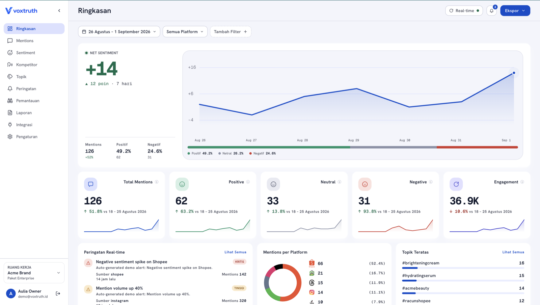This screenshot has width=540, height=305.
Task: Click the Total Mentions sparkline chart
Action: pyautogui.click(x=122, y=226)
